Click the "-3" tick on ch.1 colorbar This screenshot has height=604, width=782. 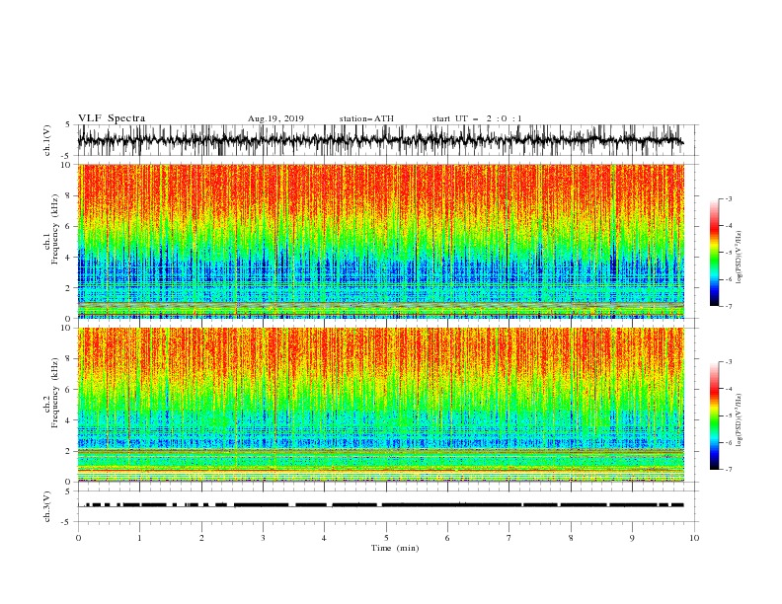(x=728, y=198)
